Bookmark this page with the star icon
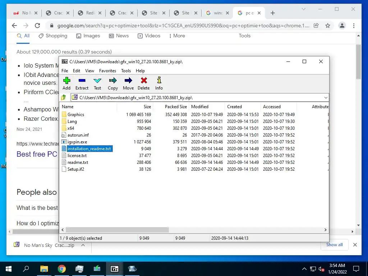 point(328,26)
